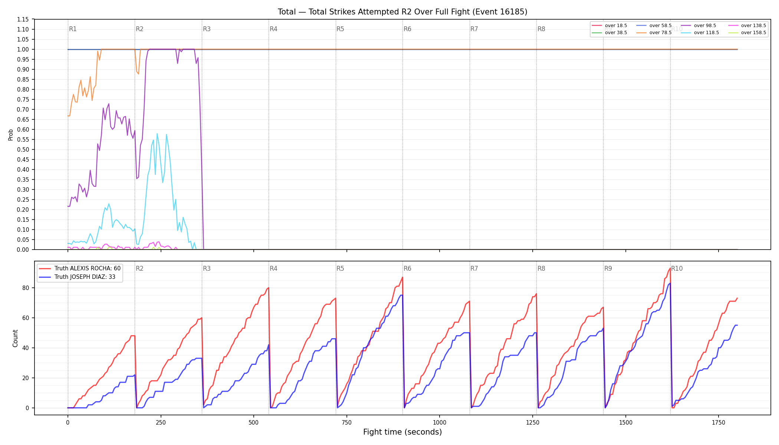Click the R10 round label in the bottom chart
This screenshot has height=445, width=779.
coord(677,268)
